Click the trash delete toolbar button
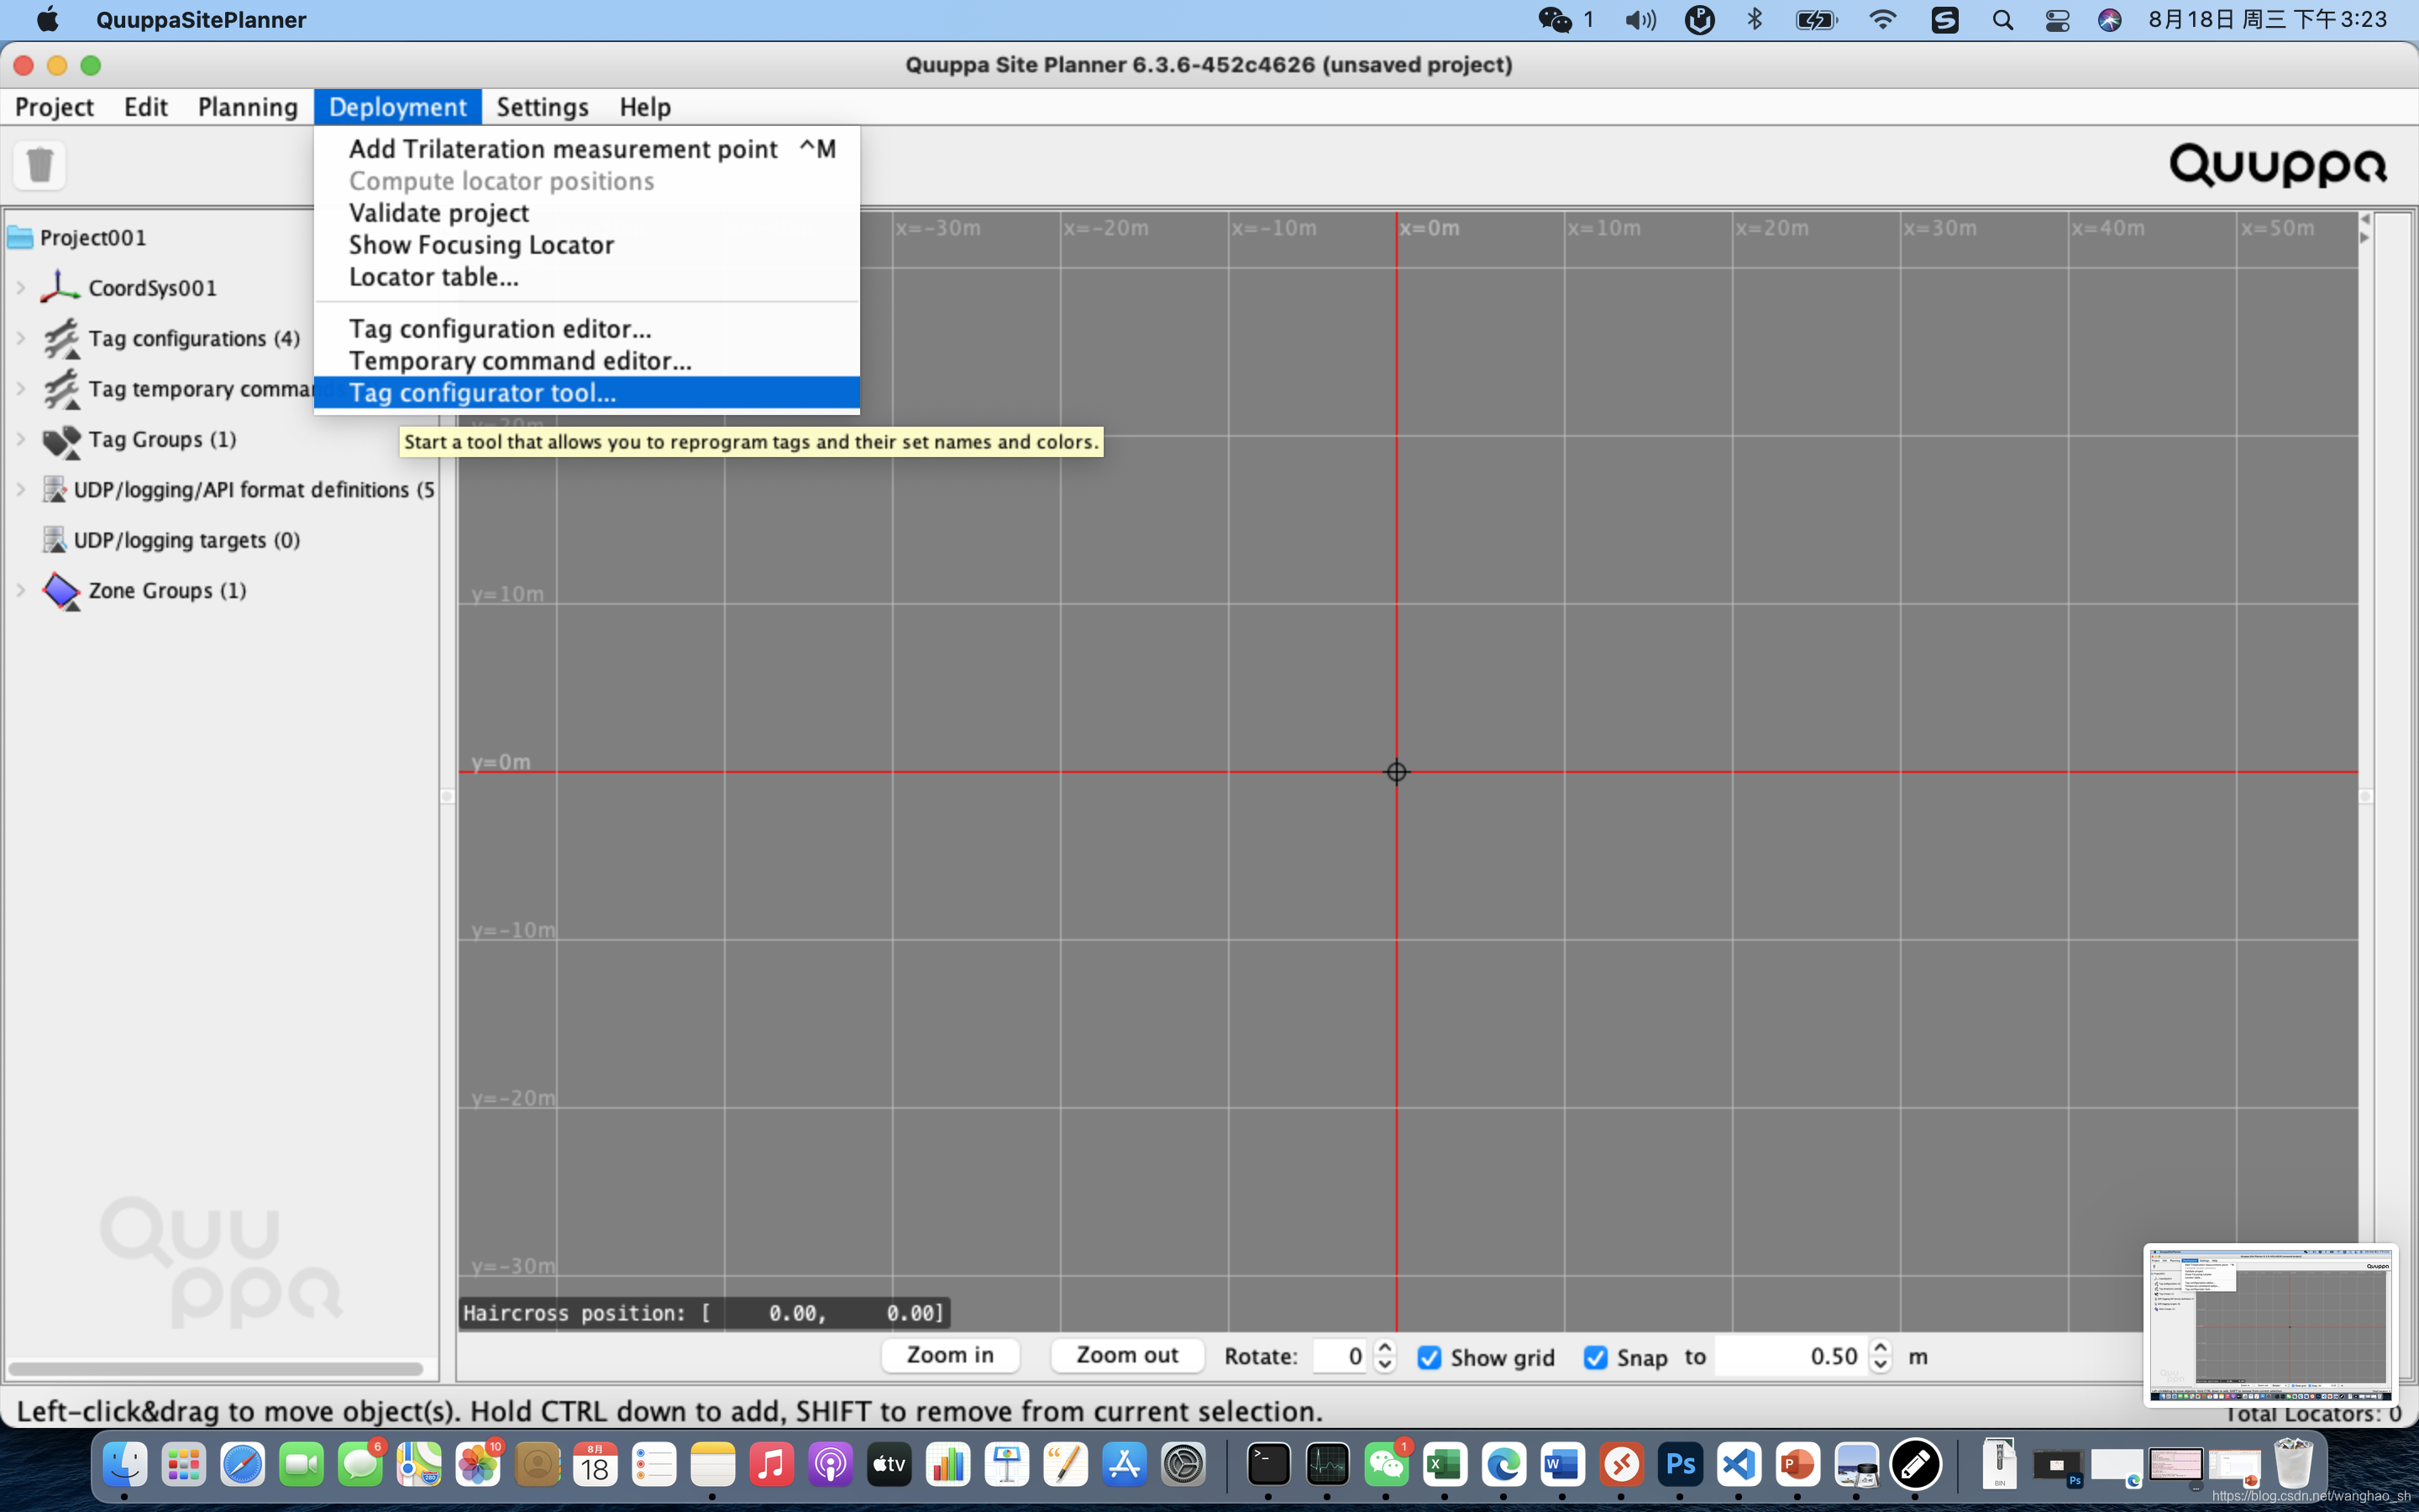Image resolution: width=2419 pixels, height=1512 pixels. [x=40, y=165]
